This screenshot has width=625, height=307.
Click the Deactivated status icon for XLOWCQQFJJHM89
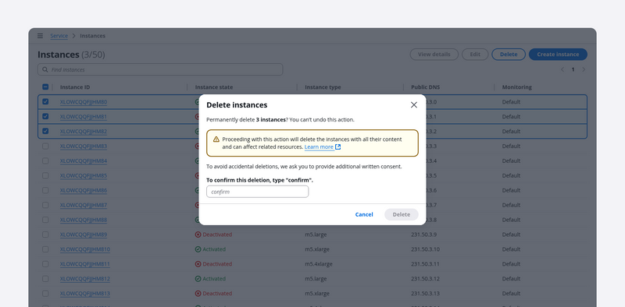(198, 235)
